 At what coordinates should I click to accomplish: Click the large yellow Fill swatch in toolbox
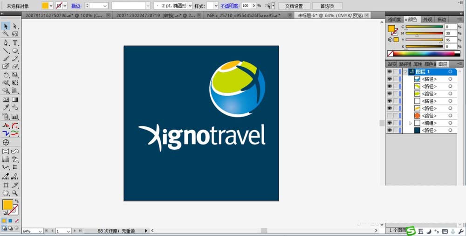click(x=7, y=205)
